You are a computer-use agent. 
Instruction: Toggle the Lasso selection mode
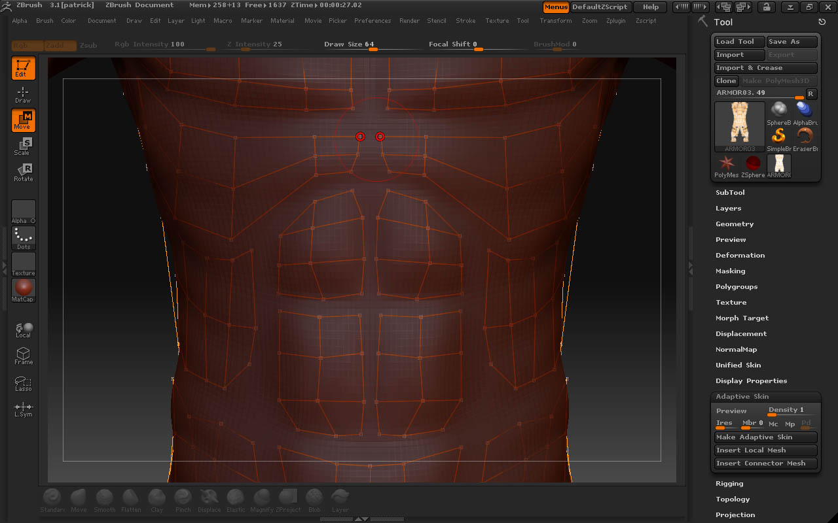pyautogui.click(x=23, y=382)
